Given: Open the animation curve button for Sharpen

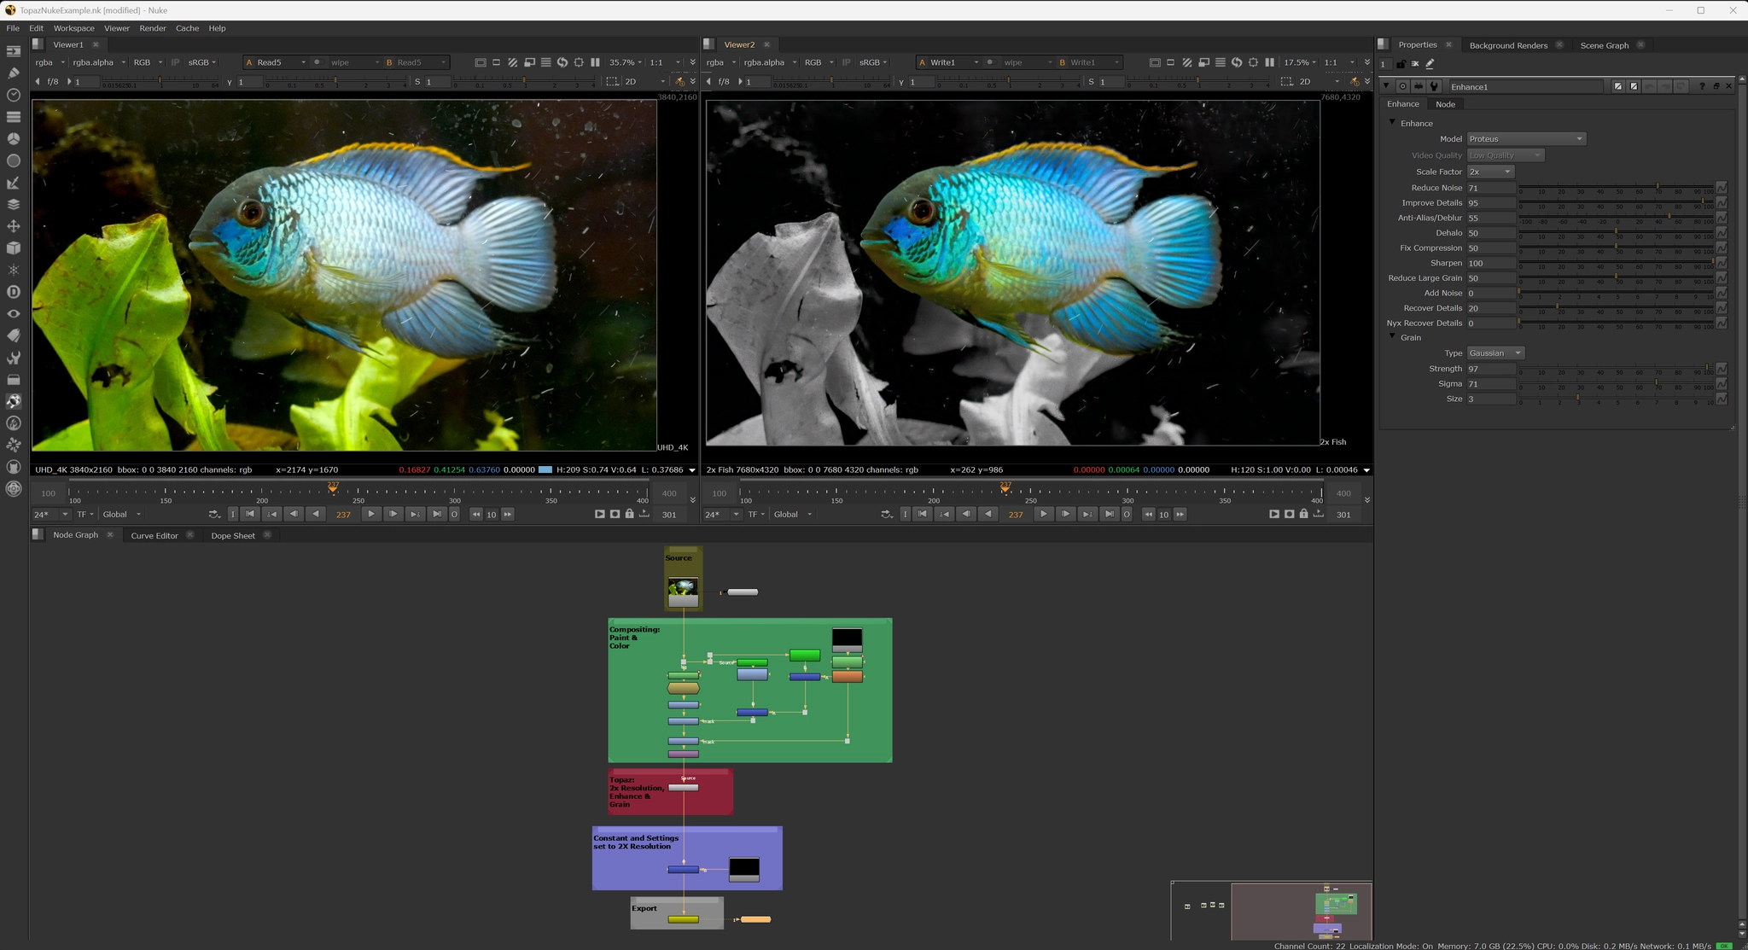Looking at the screenshot, I should tap(1722, 263).
